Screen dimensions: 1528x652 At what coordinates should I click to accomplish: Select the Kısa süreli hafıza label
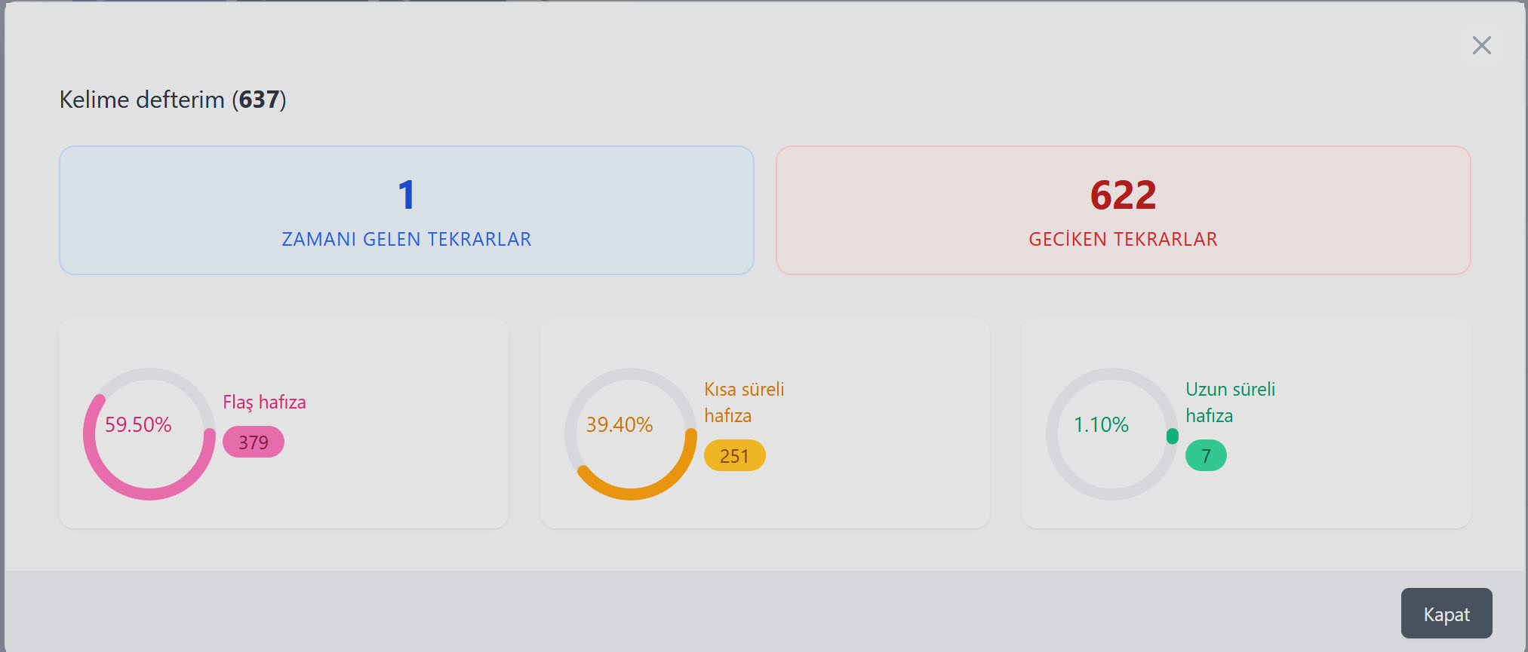pos(744,402)
